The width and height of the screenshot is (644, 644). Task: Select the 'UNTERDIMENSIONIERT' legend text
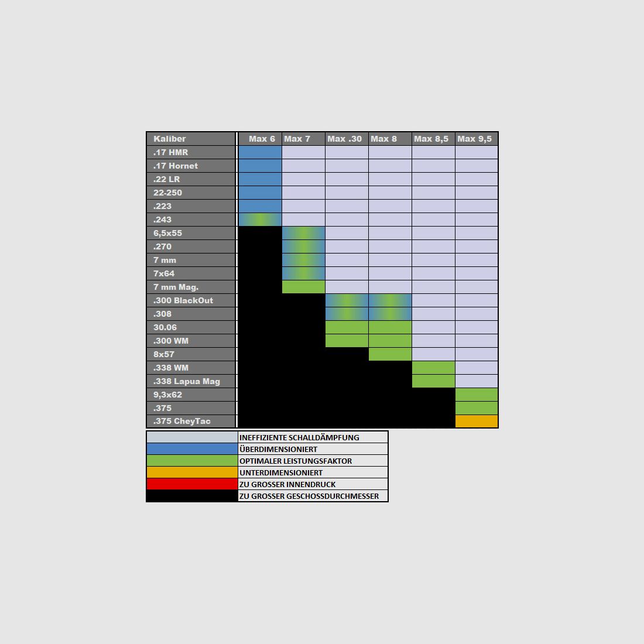coord(281,472)
